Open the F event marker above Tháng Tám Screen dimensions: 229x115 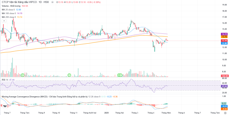(22, 75)
